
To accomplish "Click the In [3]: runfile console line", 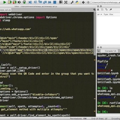I will point(109,103).
